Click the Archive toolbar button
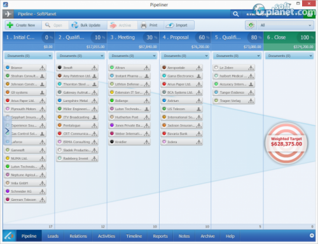Viewport: 318px width, 244px height. click(123, 25)
